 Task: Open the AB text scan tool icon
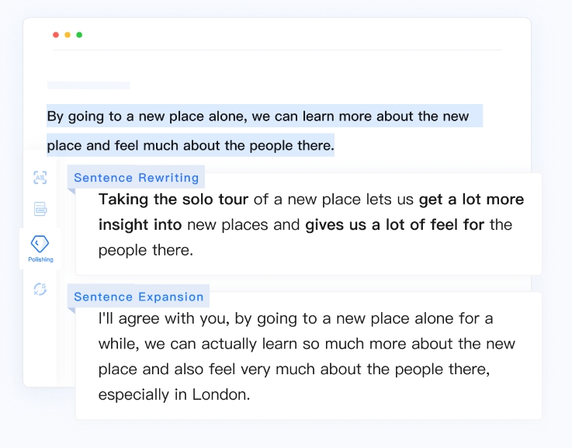click(x=40, y=178)
